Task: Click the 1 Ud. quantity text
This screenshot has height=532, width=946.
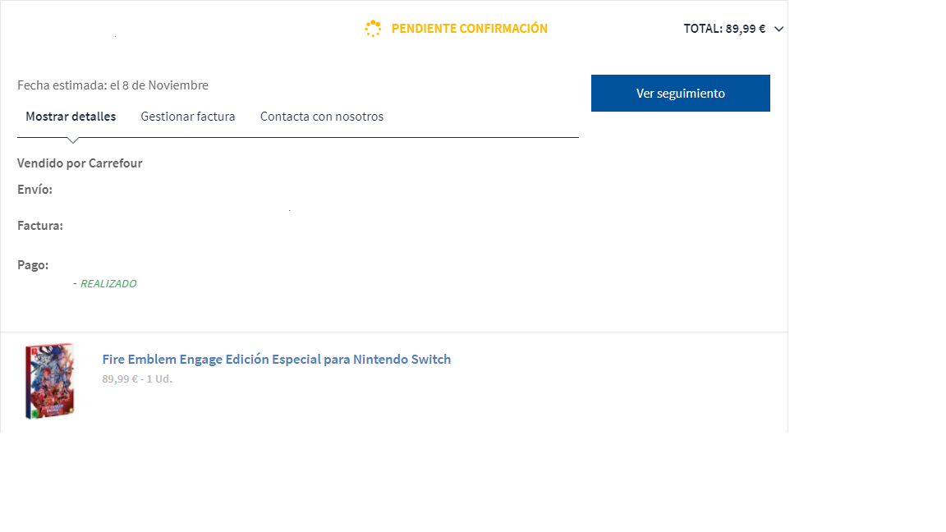Action: (x=159, y=378)
